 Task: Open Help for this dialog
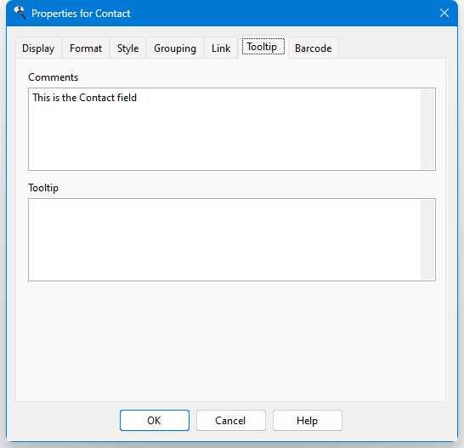tap(308, 420)
